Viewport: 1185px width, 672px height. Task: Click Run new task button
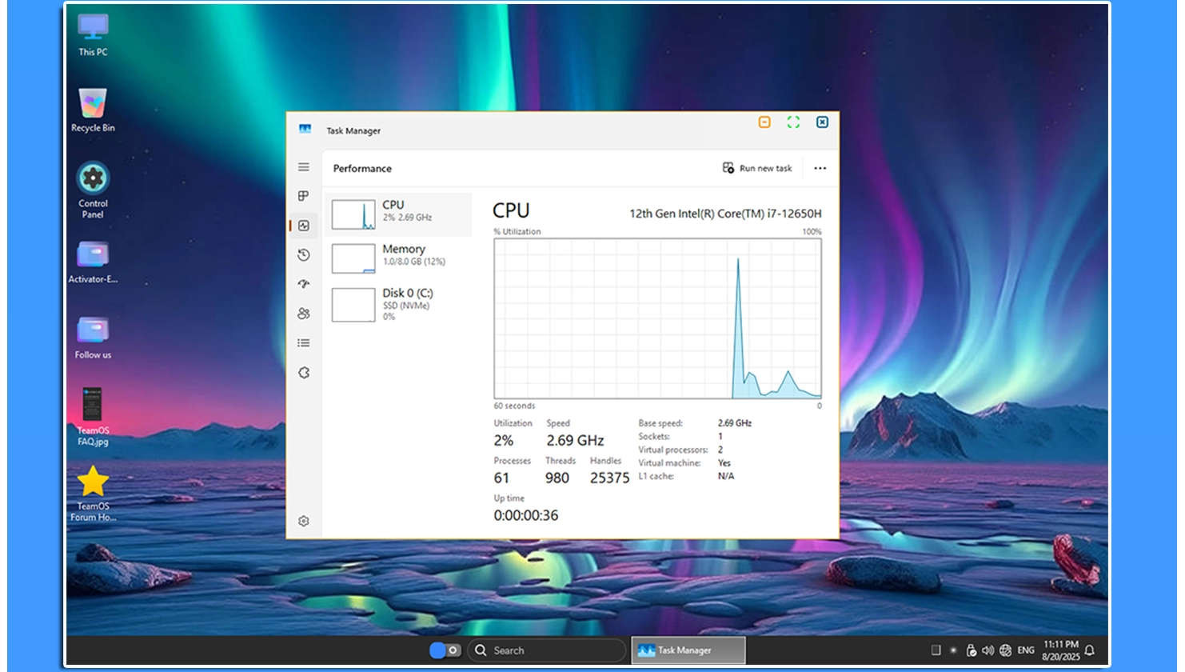coord(757,168)
